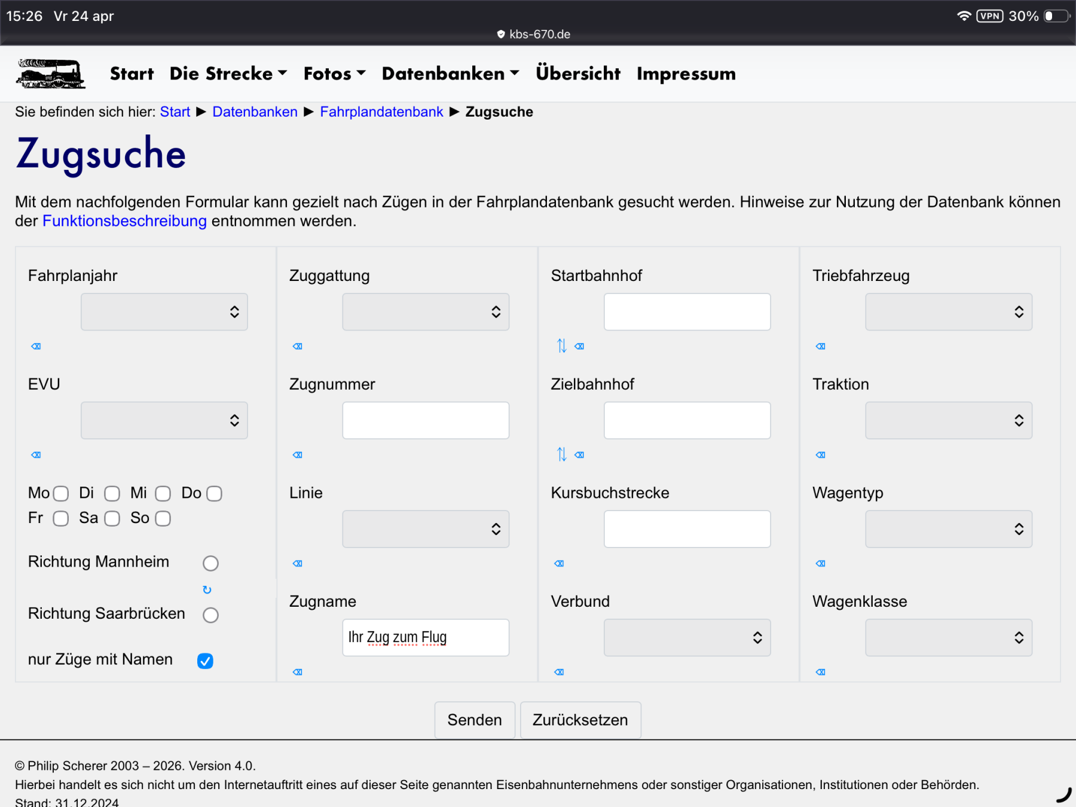Open the Fahrplanjahr dropdown
This screenshot has height=807, width=1076.
tap(164, 312)
